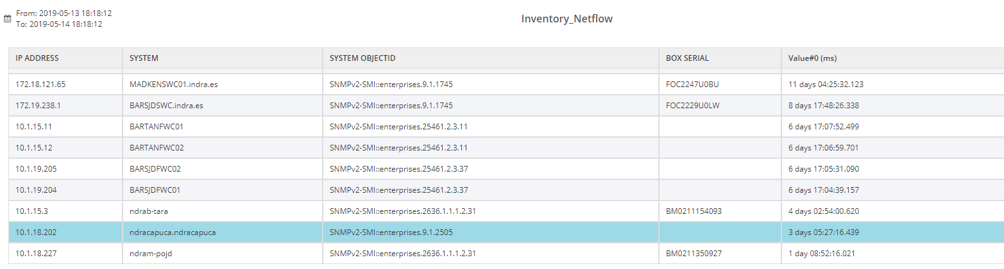1004x269 pixels.
Task: Select IP address 10.1.15.11
Action: [34, 126]
